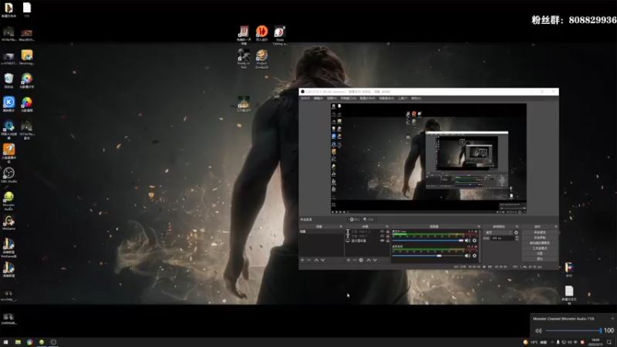Toggle lock on Display Capture source
This screenshot has width=617, height=347.
[388, 241]
